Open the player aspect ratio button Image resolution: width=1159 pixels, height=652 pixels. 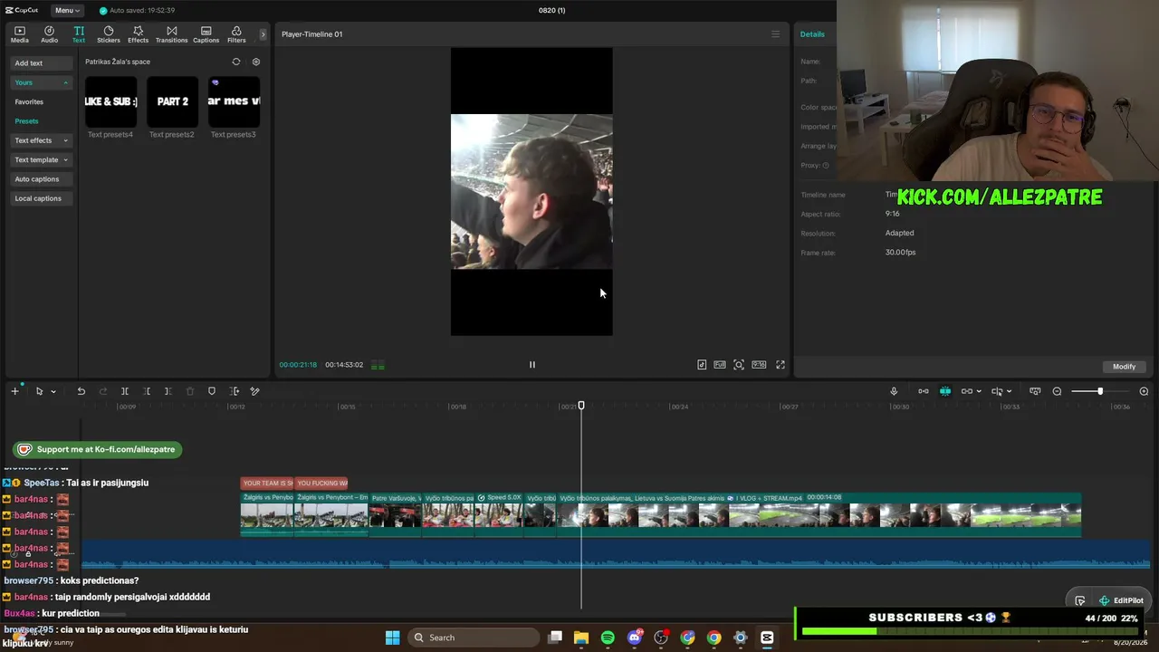coord(759,365)
